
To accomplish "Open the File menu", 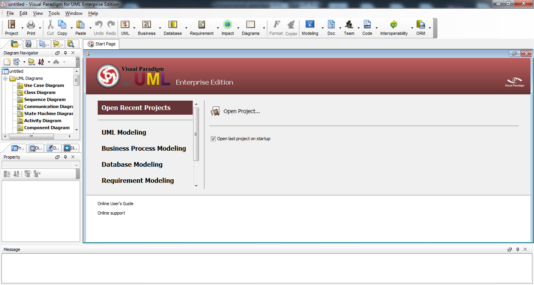I will (x=10, y=13).
